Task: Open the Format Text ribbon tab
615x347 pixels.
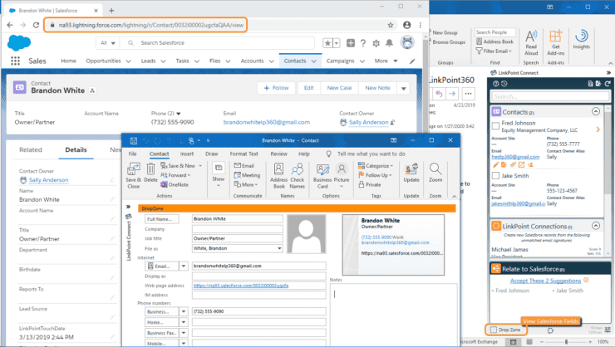Action: coord(244,154)
